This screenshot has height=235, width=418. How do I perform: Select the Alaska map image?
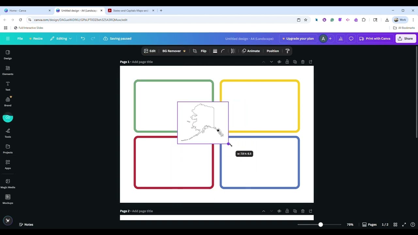[203, 123]
